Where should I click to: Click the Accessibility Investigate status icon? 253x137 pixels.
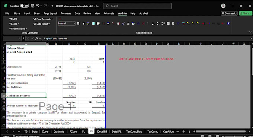[14, 136]
